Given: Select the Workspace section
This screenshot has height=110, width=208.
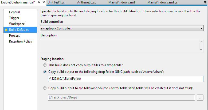Looking at the screenshot, I should 17,24.
